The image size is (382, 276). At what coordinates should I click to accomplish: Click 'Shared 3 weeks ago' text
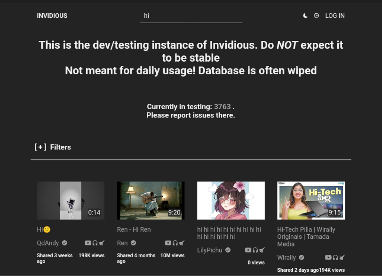point(55,258)
